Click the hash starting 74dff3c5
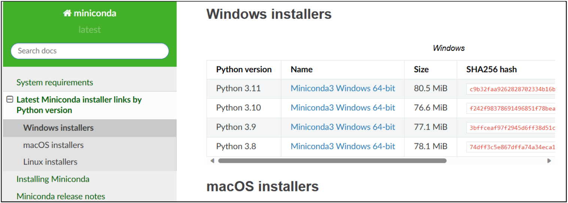The height and width of the screenshot is (203, 568). coord(511,147)
